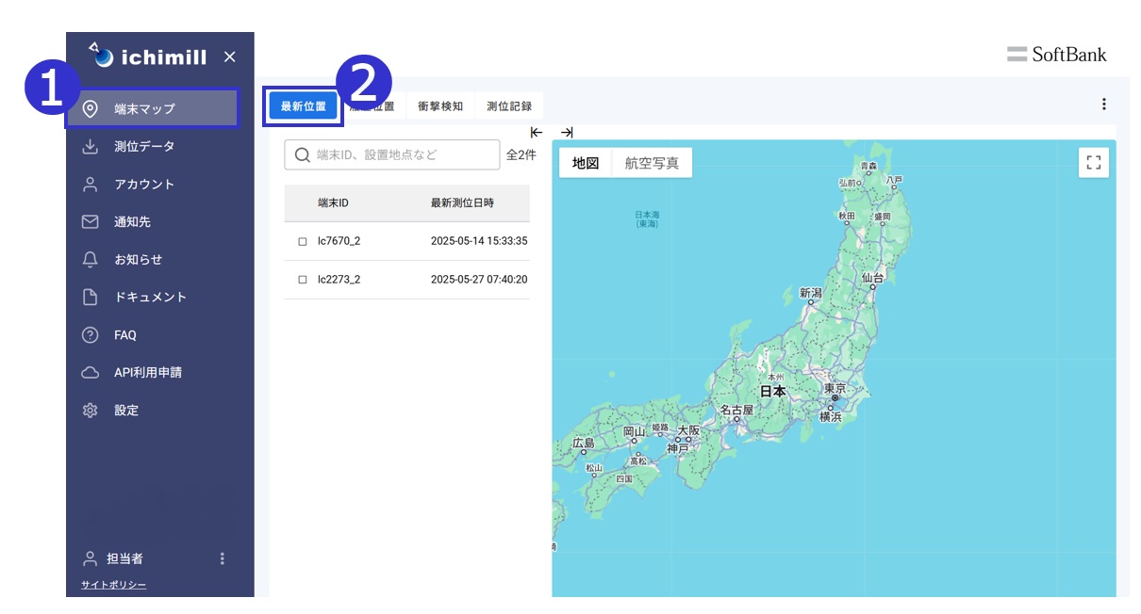Toggle fullscreen view of the map
Image resolution: width=1141 pixels, height=614 pixels.
tap(1094, 163)
